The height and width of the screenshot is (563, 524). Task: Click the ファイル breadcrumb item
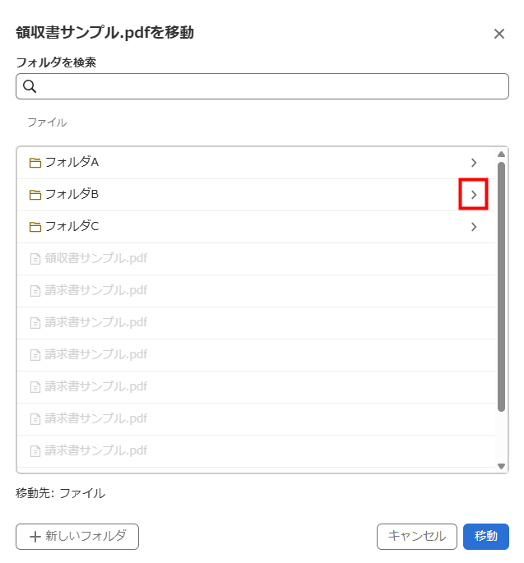[47, 122]
